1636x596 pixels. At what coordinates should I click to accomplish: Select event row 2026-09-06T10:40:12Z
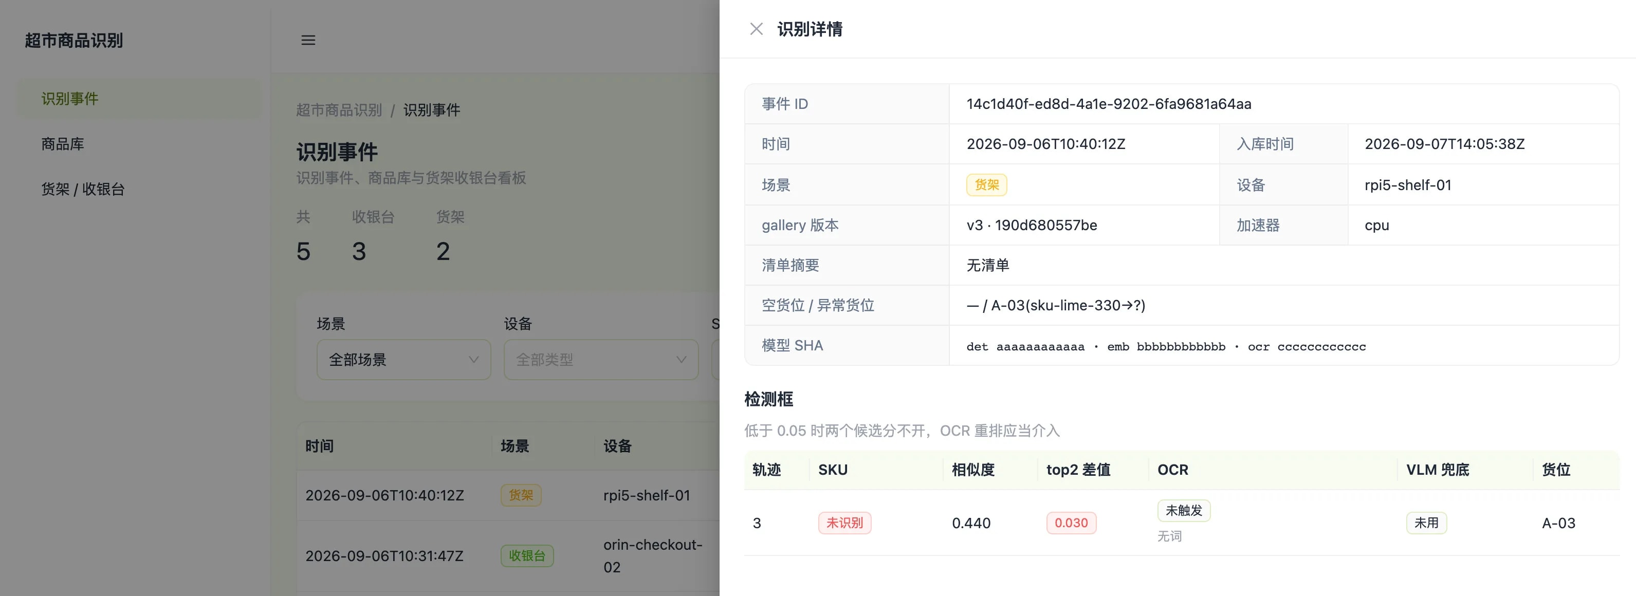coord(508,495)
